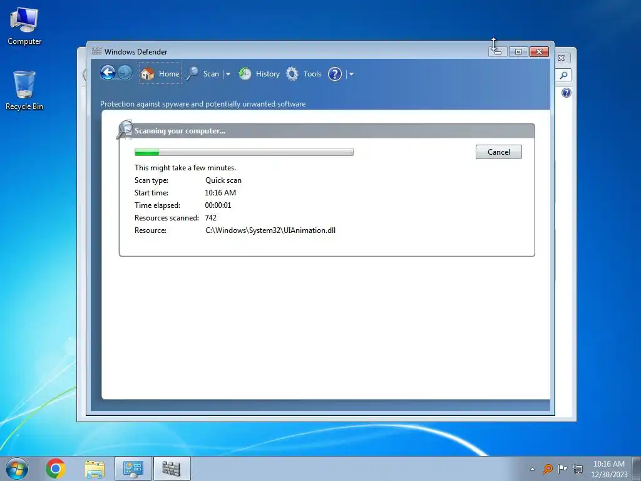Click 'Protection against spyware' subtitle text
The image size is (641, 481).
(203, 104)
